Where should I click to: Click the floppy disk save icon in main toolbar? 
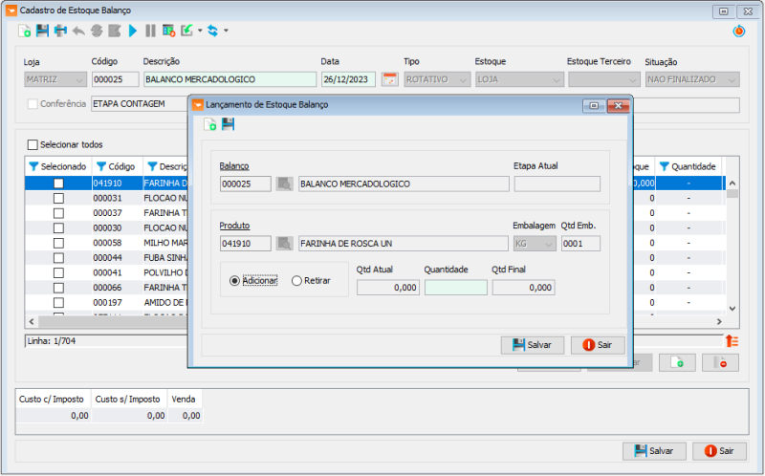[42, 31]
